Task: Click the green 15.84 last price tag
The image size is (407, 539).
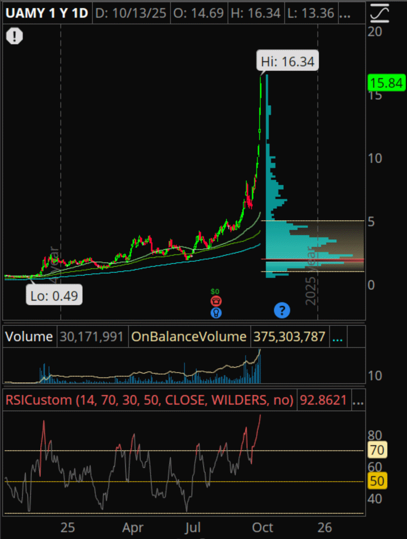Action: [386, 83]
